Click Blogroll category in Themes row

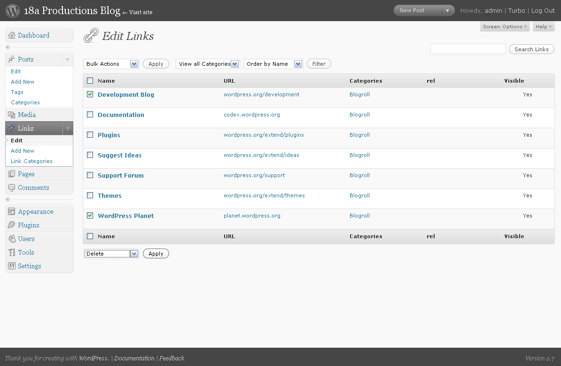click(x=359, y=196)
